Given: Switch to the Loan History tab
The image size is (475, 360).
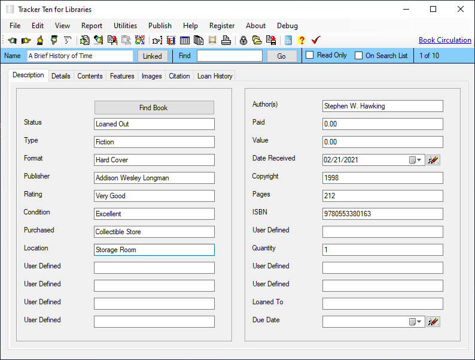Looking at the screenshot, I should 215,76.
